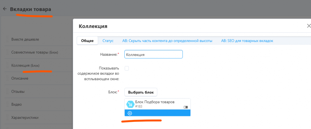Click into the Название input field
Image resolution: width=311 pixels, height=129 pixels.
pyautogui.click(x=153, y=54)
